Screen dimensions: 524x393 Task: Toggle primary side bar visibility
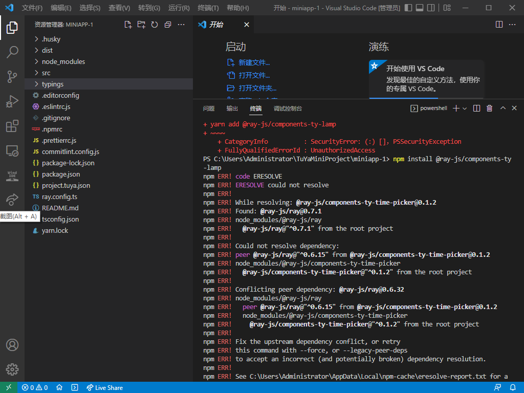408,8
